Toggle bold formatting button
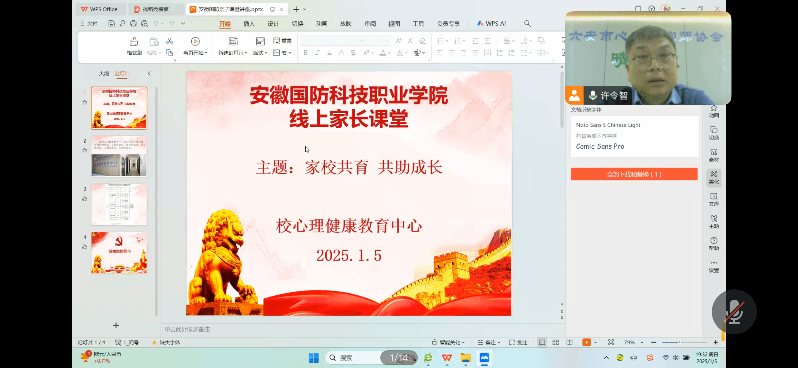This screenshot has height=368, width=798. [x=305, y=53]
